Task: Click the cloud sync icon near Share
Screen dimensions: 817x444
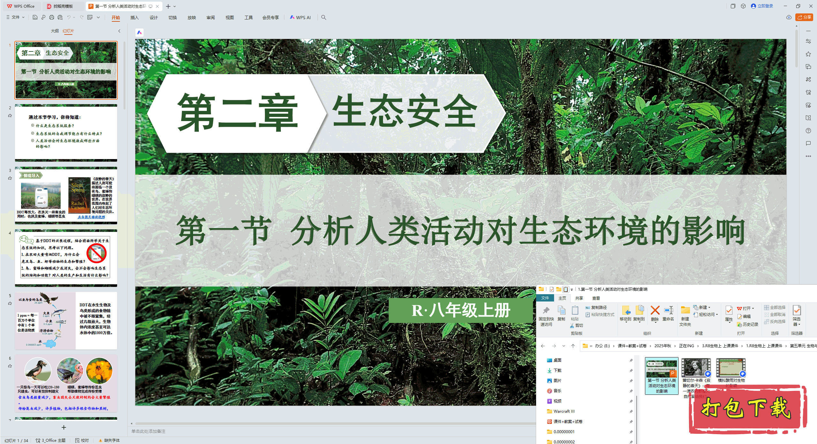Action: (789, 17)
